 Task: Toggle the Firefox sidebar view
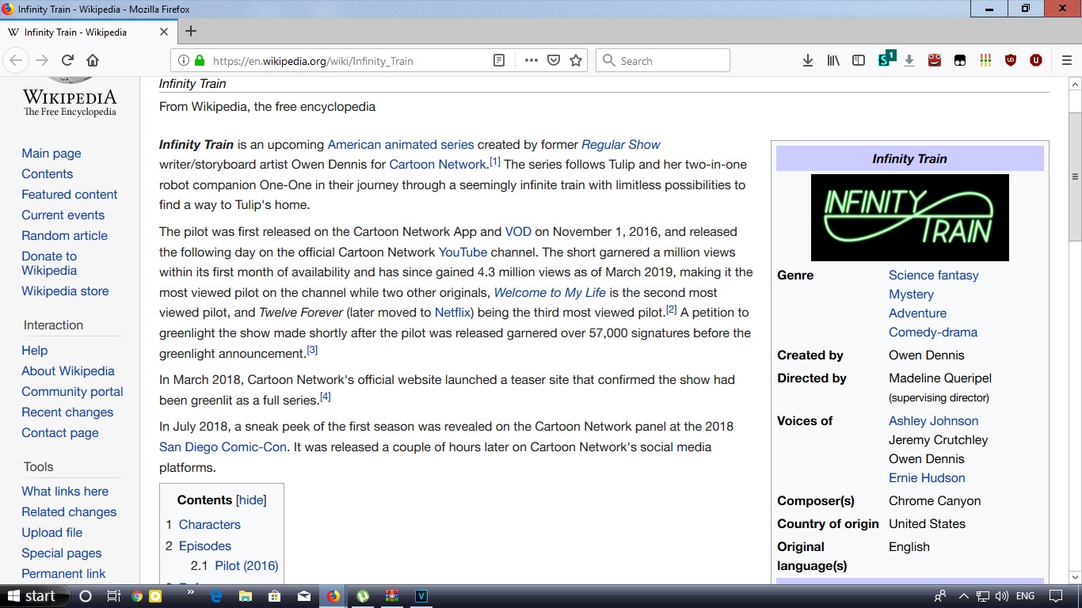point(859,60)
